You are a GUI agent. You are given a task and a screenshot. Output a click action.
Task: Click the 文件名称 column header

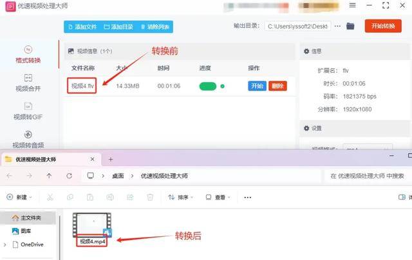[x=83, y=68]
